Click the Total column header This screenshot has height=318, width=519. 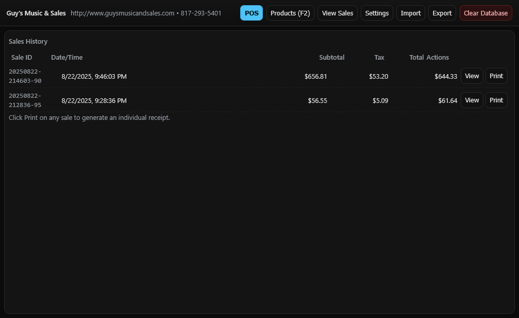(416, 57)
